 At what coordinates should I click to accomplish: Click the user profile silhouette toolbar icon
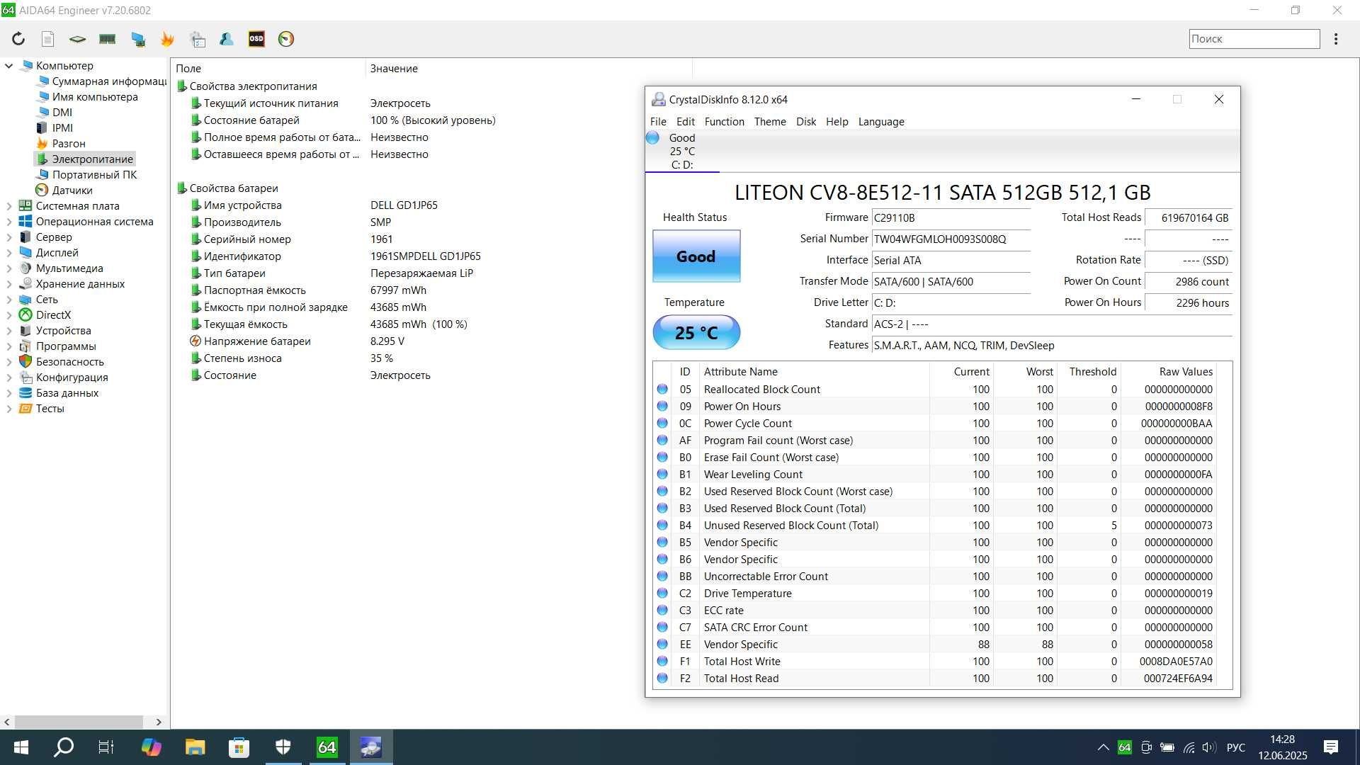[x=227, y=39]
